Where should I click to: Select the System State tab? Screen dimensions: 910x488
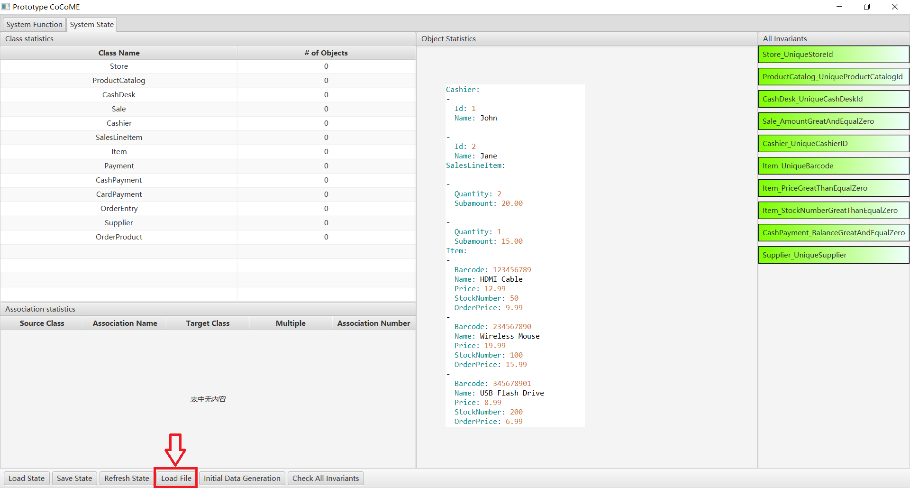(92, 25)
